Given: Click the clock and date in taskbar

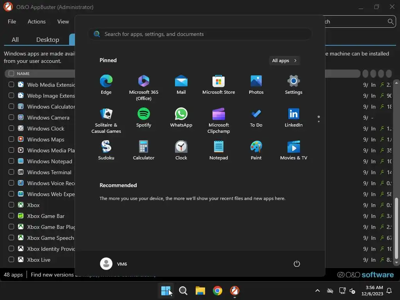Looking at the screenshot, I should click(372, 291).
